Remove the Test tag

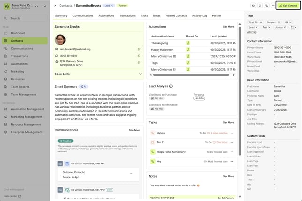click(x=270, y=28)
